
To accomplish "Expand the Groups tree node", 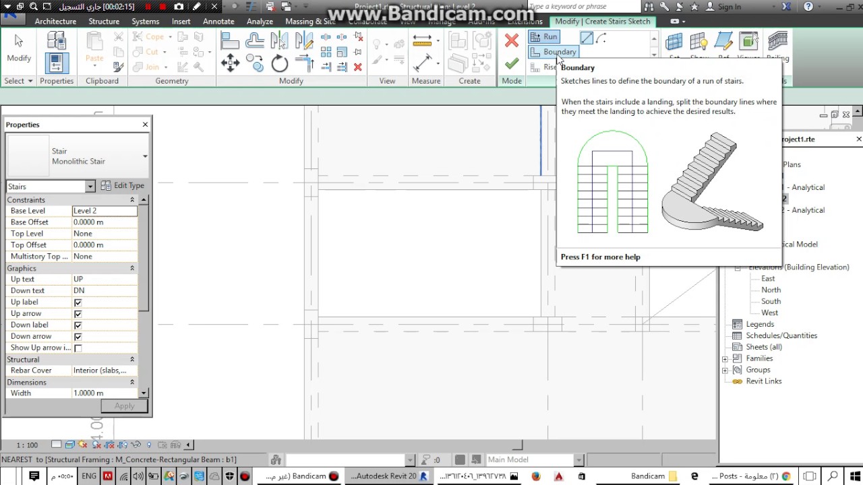I will 725,370.
